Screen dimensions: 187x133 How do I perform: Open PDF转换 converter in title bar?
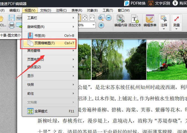[135, 3]
